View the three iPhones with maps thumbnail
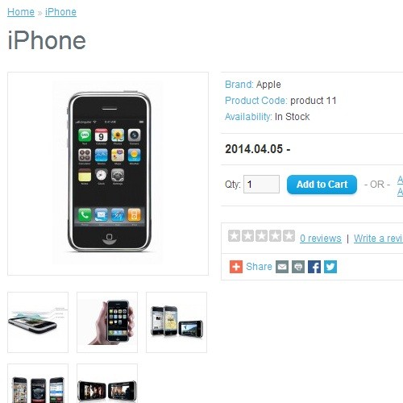Image resolution: width=403 pixels, height=403 pixels. 177,322
